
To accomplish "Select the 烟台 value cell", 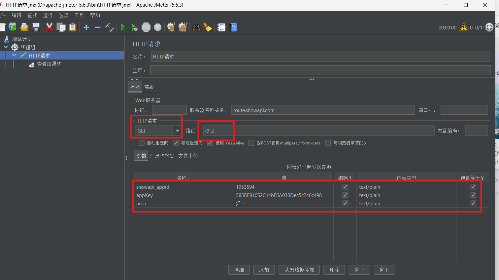I will (283, 203).
